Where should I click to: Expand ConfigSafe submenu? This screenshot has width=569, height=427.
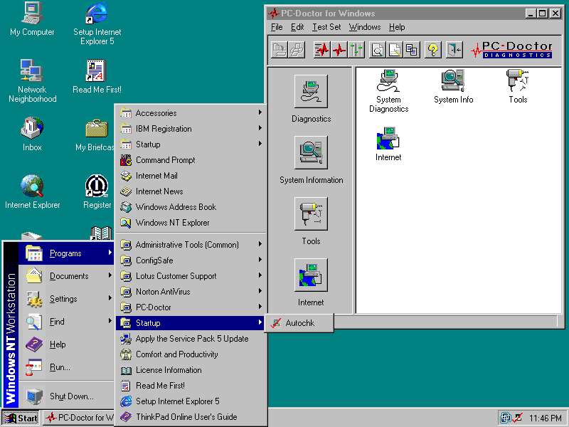coord(191,260)
